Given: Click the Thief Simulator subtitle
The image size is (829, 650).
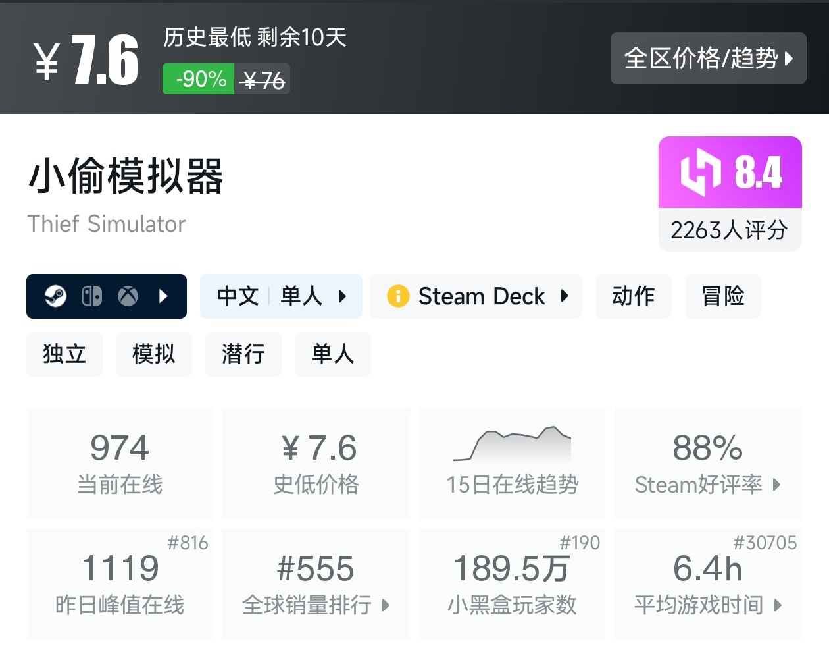Looking at the screenshot, I should coord(107,224).
